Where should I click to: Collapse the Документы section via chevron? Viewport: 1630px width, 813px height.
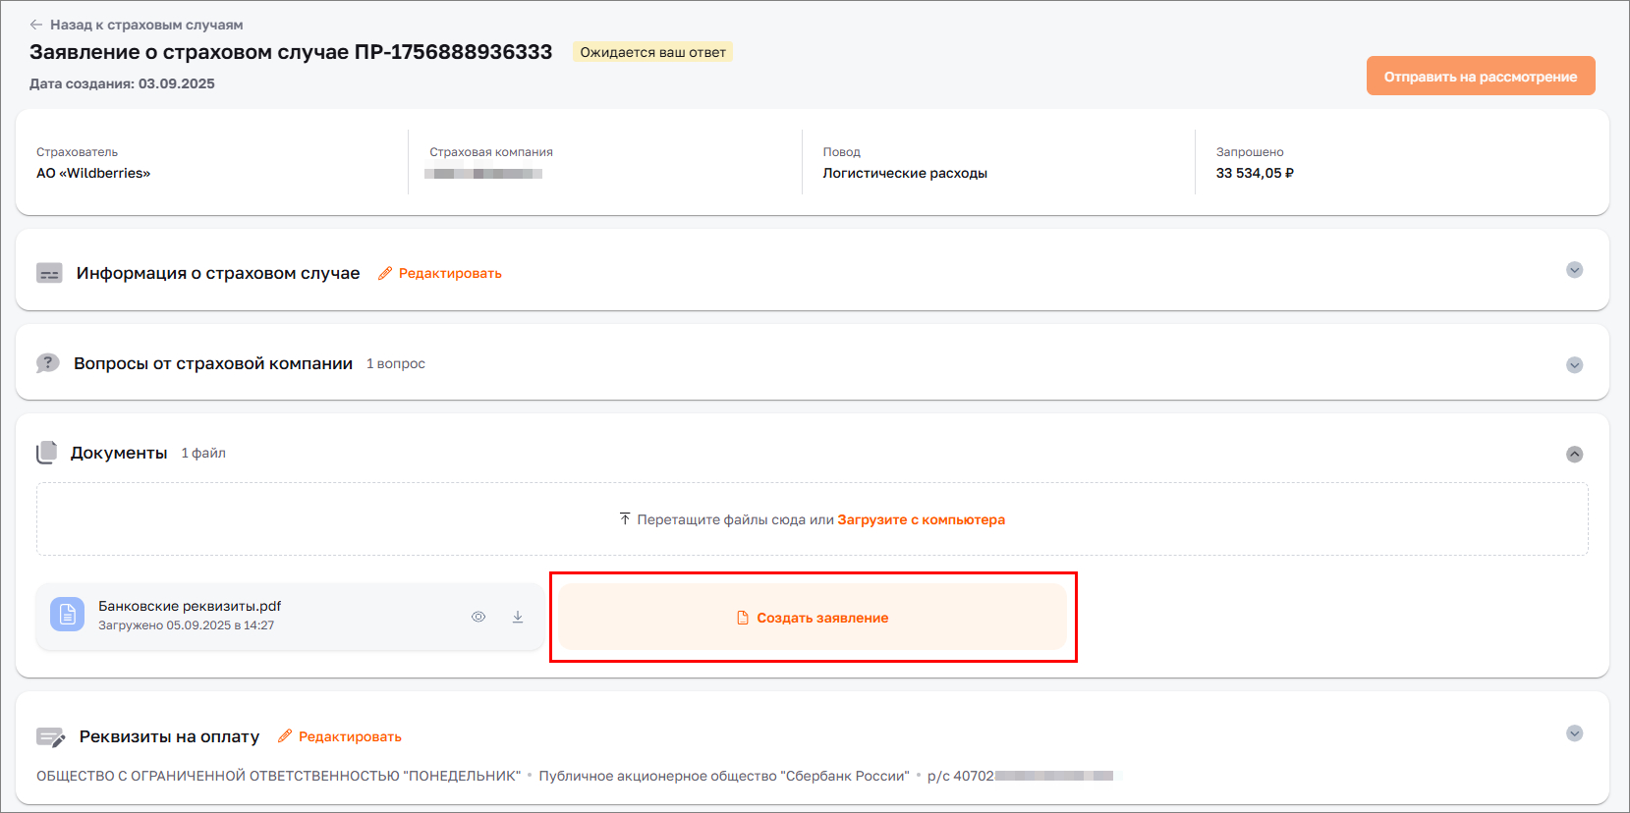(1575, 454)
